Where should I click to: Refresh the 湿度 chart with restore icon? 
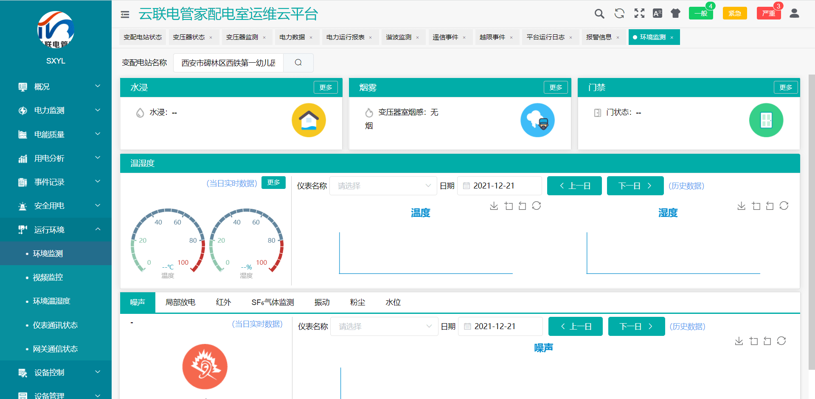[x=784, y=206]
